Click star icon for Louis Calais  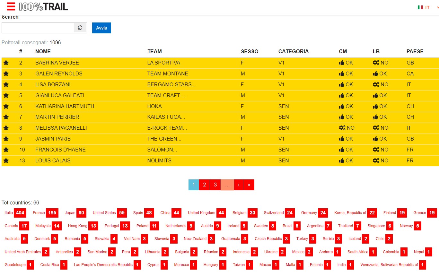(6, 160)
